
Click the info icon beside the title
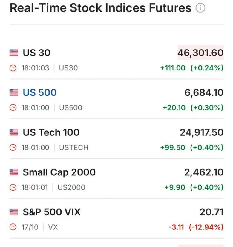[200, 8]
